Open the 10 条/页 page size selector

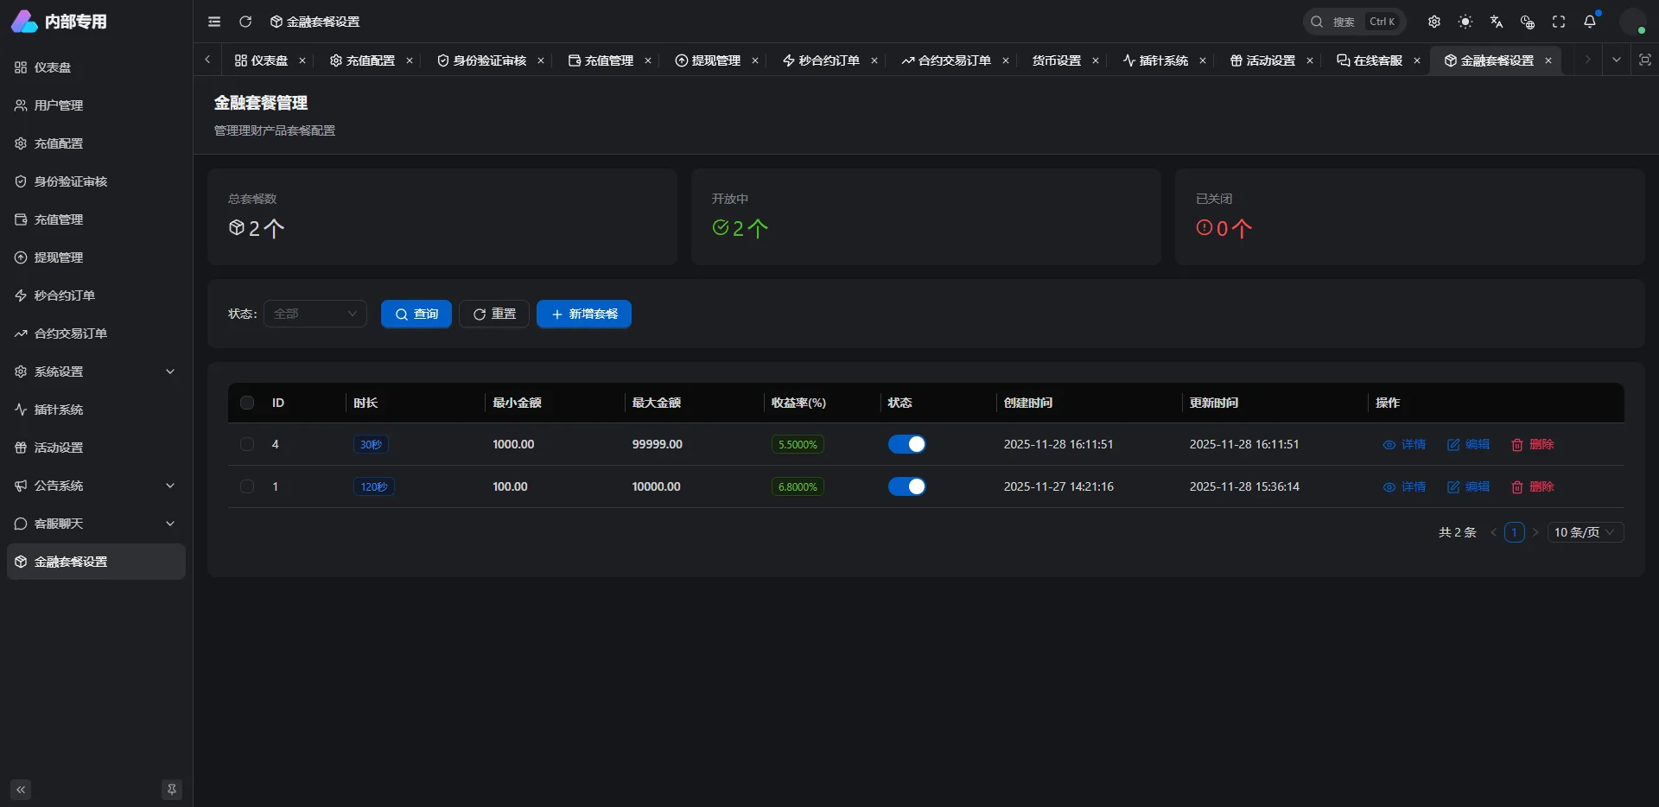click(x=1585, y=532)
